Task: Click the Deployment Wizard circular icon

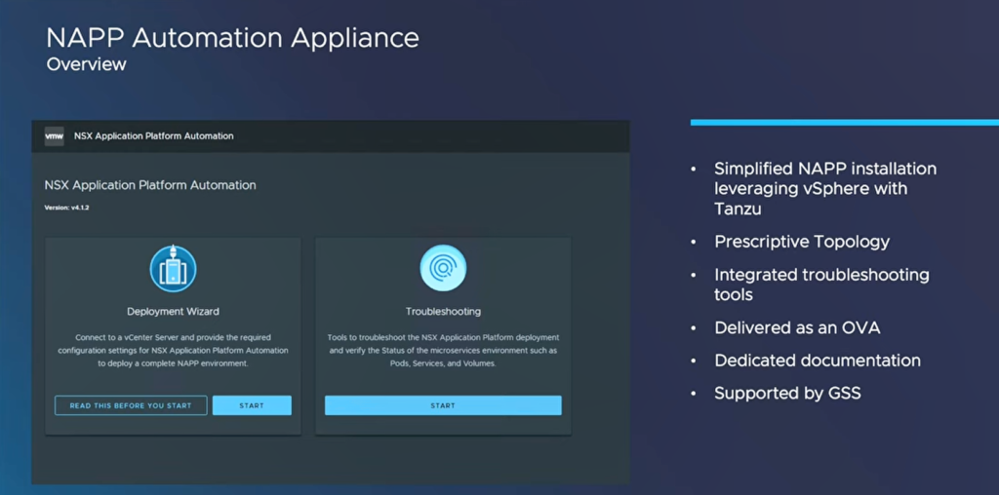Action: click(173, 269)
